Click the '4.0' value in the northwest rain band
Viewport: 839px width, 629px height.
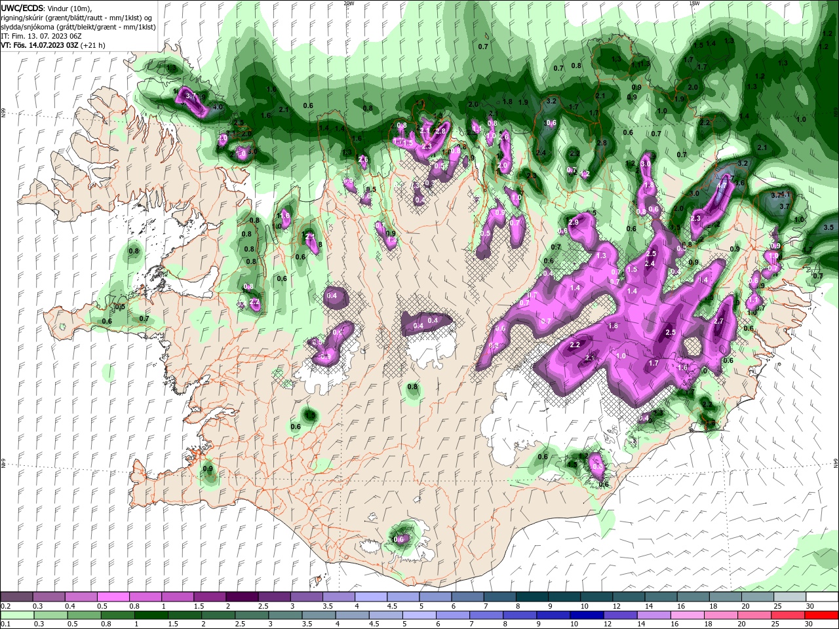coord(218,107)
